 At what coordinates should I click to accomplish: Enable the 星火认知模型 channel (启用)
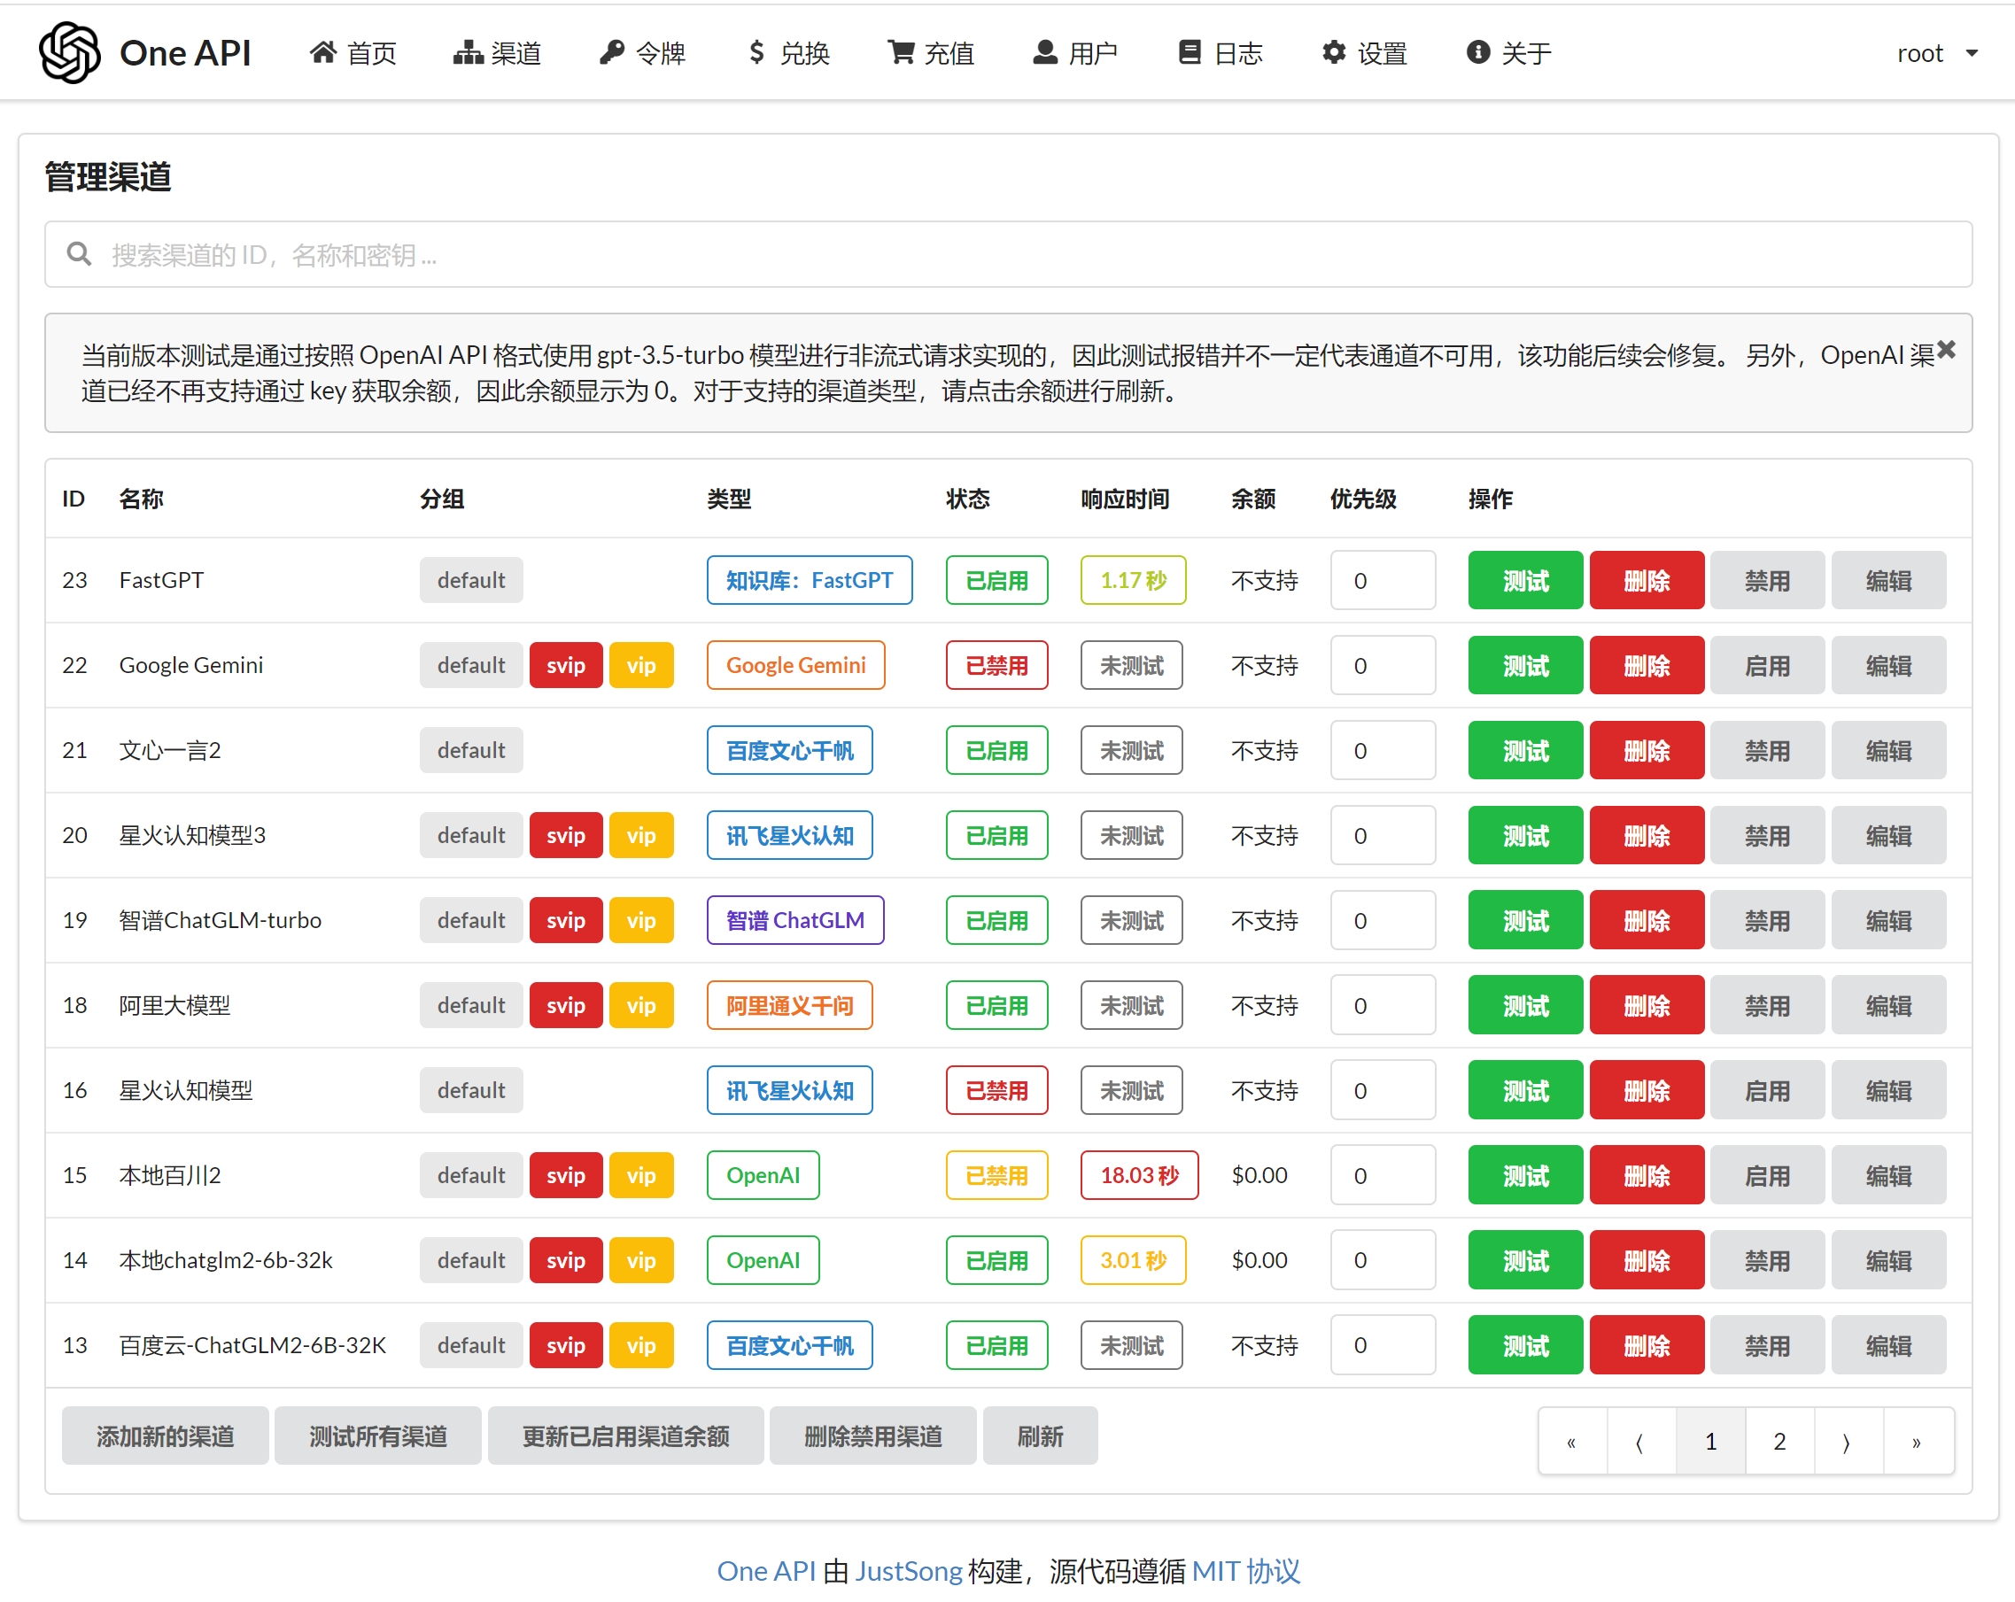coord(1766,1090)
